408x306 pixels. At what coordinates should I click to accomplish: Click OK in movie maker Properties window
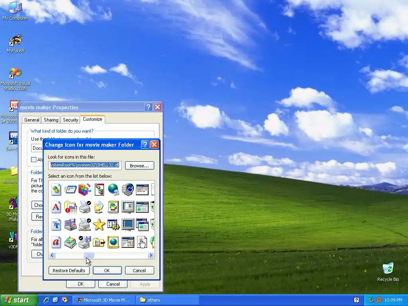(80, 284)
